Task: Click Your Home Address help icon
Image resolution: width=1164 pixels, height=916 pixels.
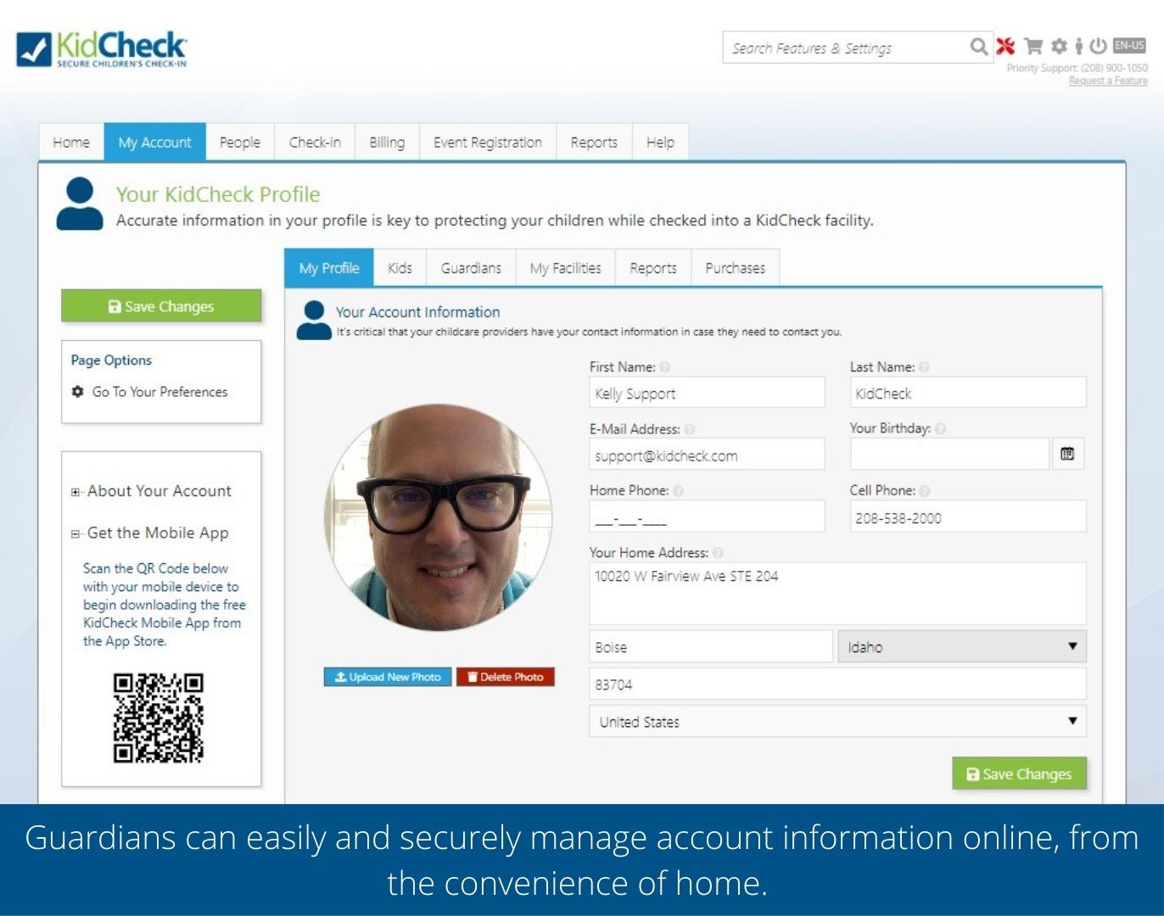Action: (x=718, y=553)
